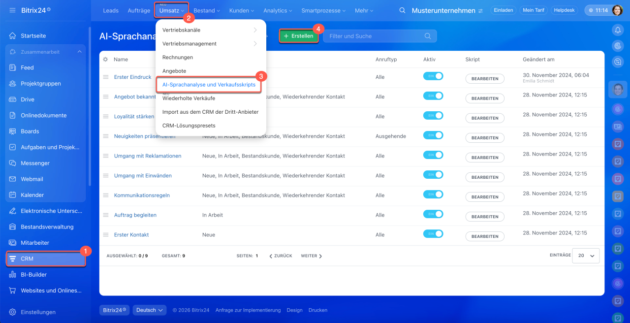Viewport: 630px width, 323px height.
Task: Click Bearbeiten for Kommunikationsregeln script
Action: tap(485, 197)
